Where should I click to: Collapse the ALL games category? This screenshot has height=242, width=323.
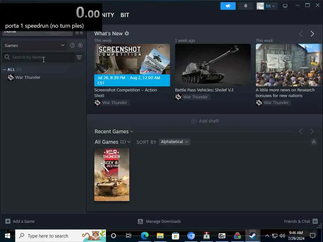(4, 70)
